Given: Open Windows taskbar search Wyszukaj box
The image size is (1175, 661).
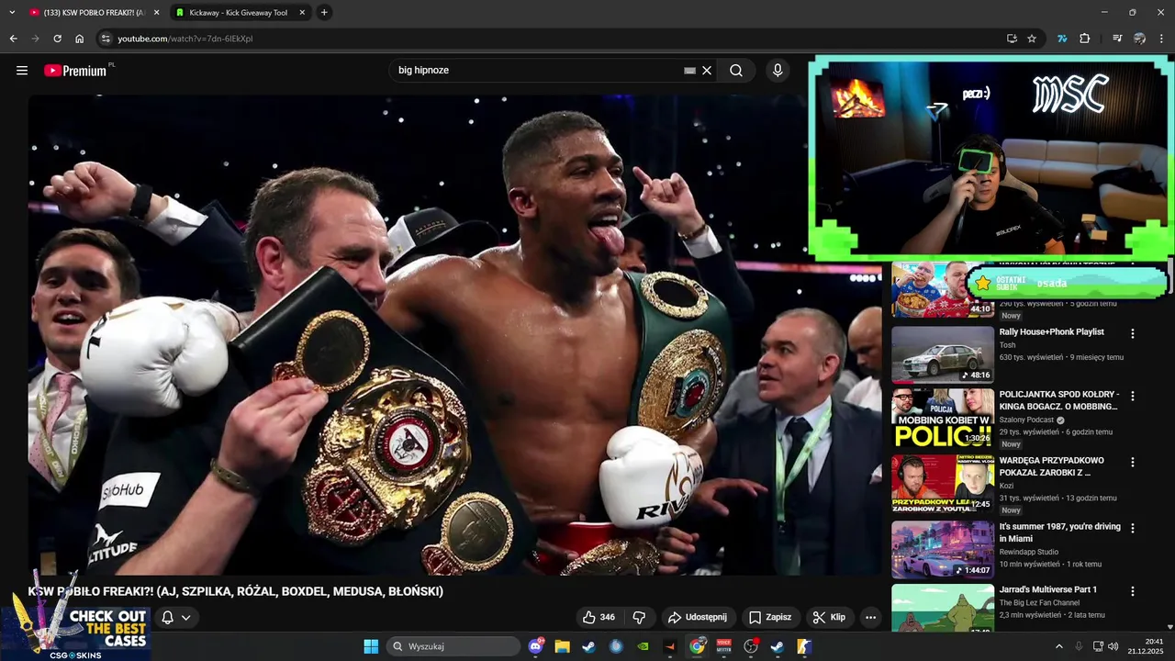Looking at the screenshot, I should tap(453, 646).
